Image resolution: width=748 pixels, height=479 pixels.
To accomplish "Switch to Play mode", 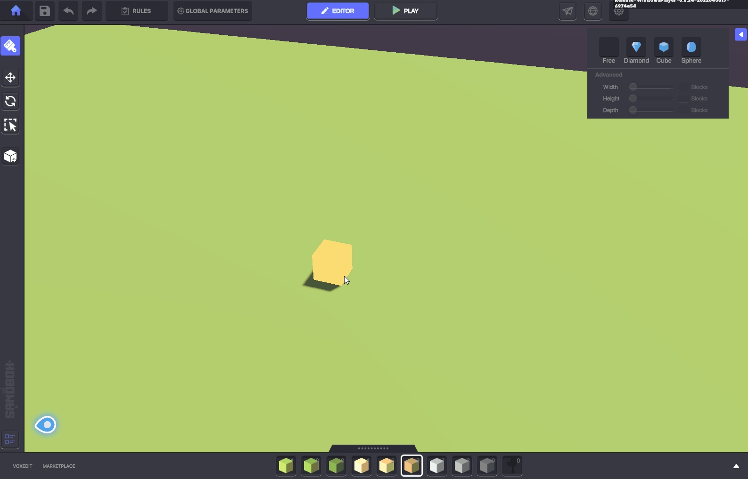I will (x=405, y=11).
